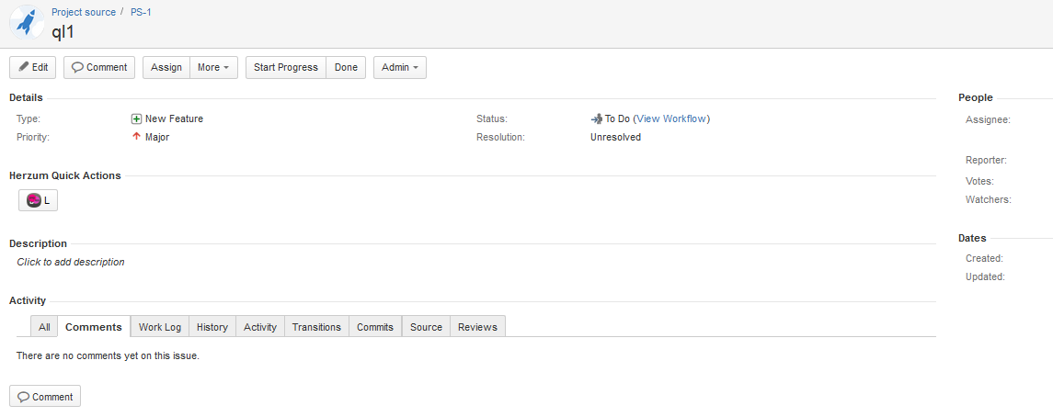1053x417 pixels.
Task: Click the Assign button
Action: click(166, 68)
